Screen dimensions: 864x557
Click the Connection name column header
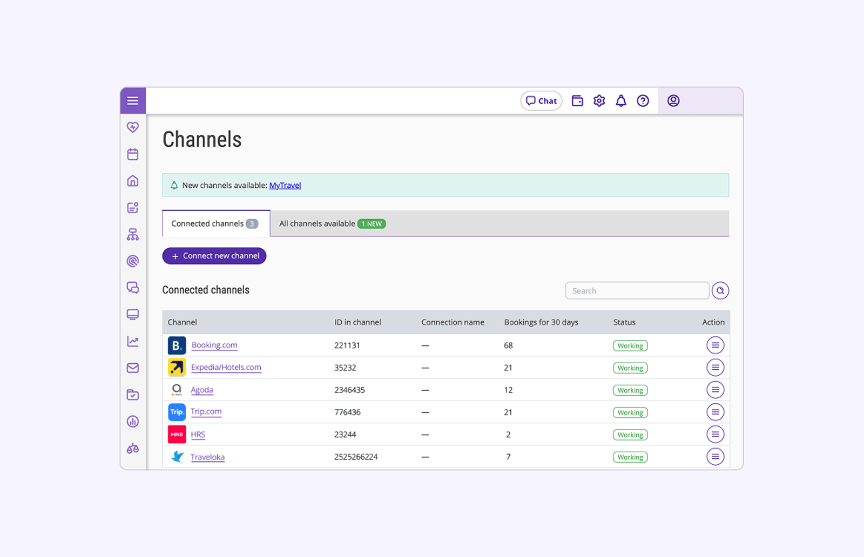click(453, 322)
